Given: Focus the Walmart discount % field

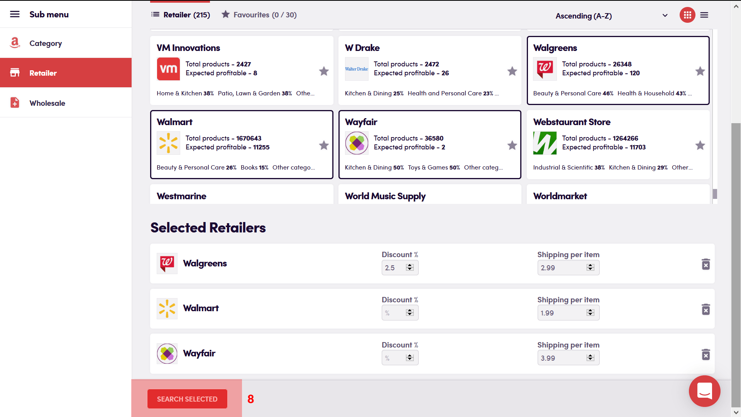Looking at the screenshot, I should coord(400,313).
